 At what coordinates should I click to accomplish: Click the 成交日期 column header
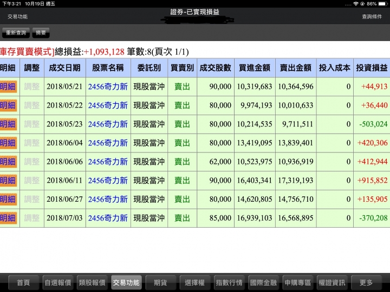[64, 68]
